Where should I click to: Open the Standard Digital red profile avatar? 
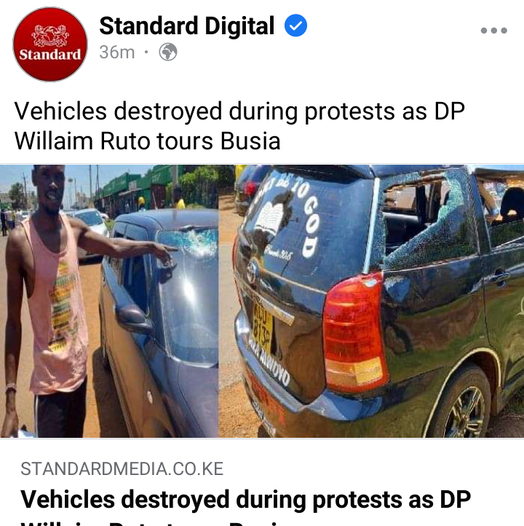tap(50, 44)
